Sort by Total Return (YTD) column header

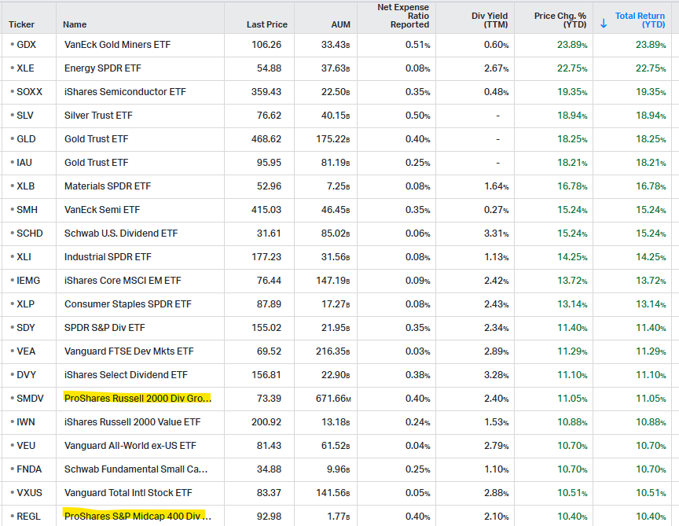[x=640, y=20]
